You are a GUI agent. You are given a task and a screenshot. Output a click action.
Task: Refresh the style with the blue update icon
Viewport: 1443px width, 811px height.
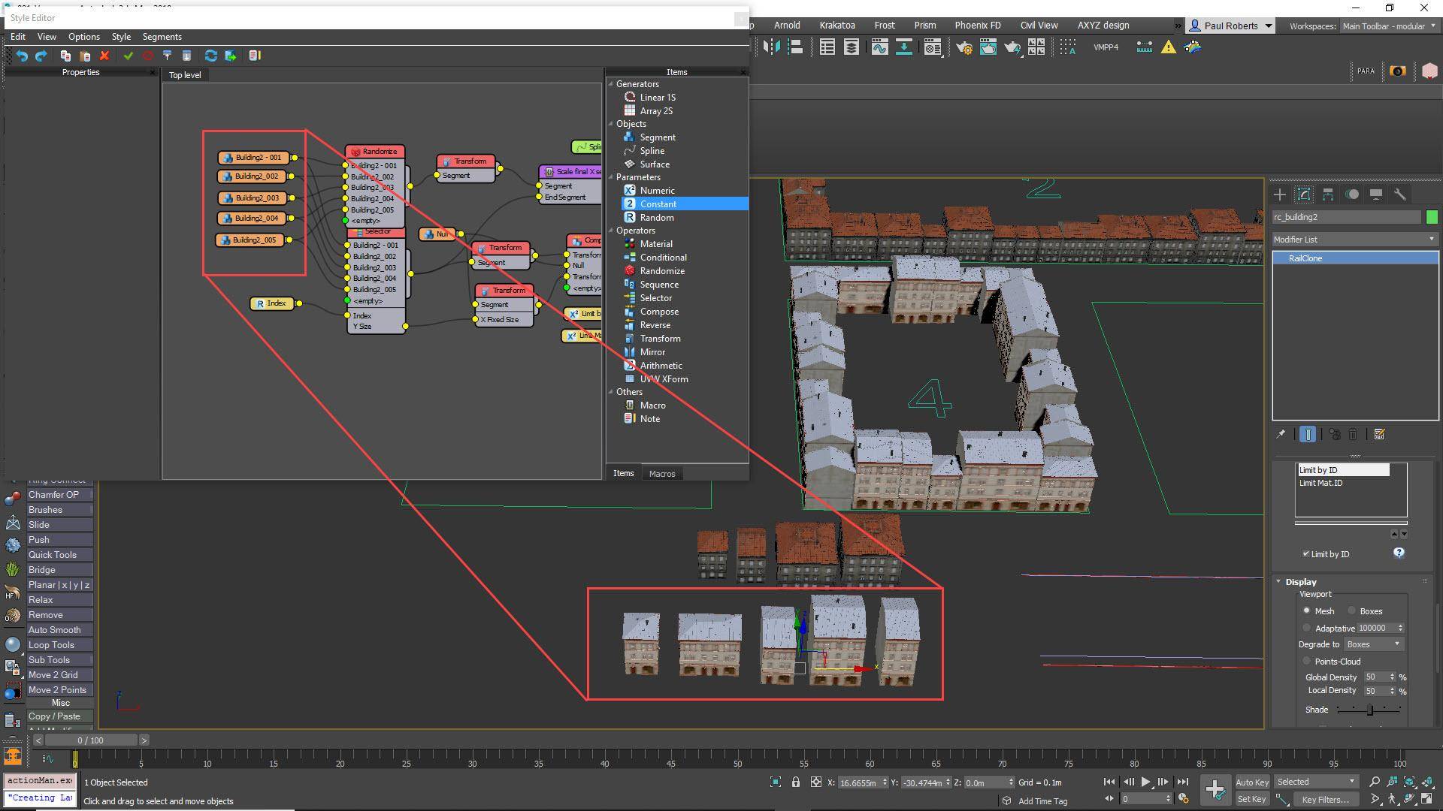point(210,55)
